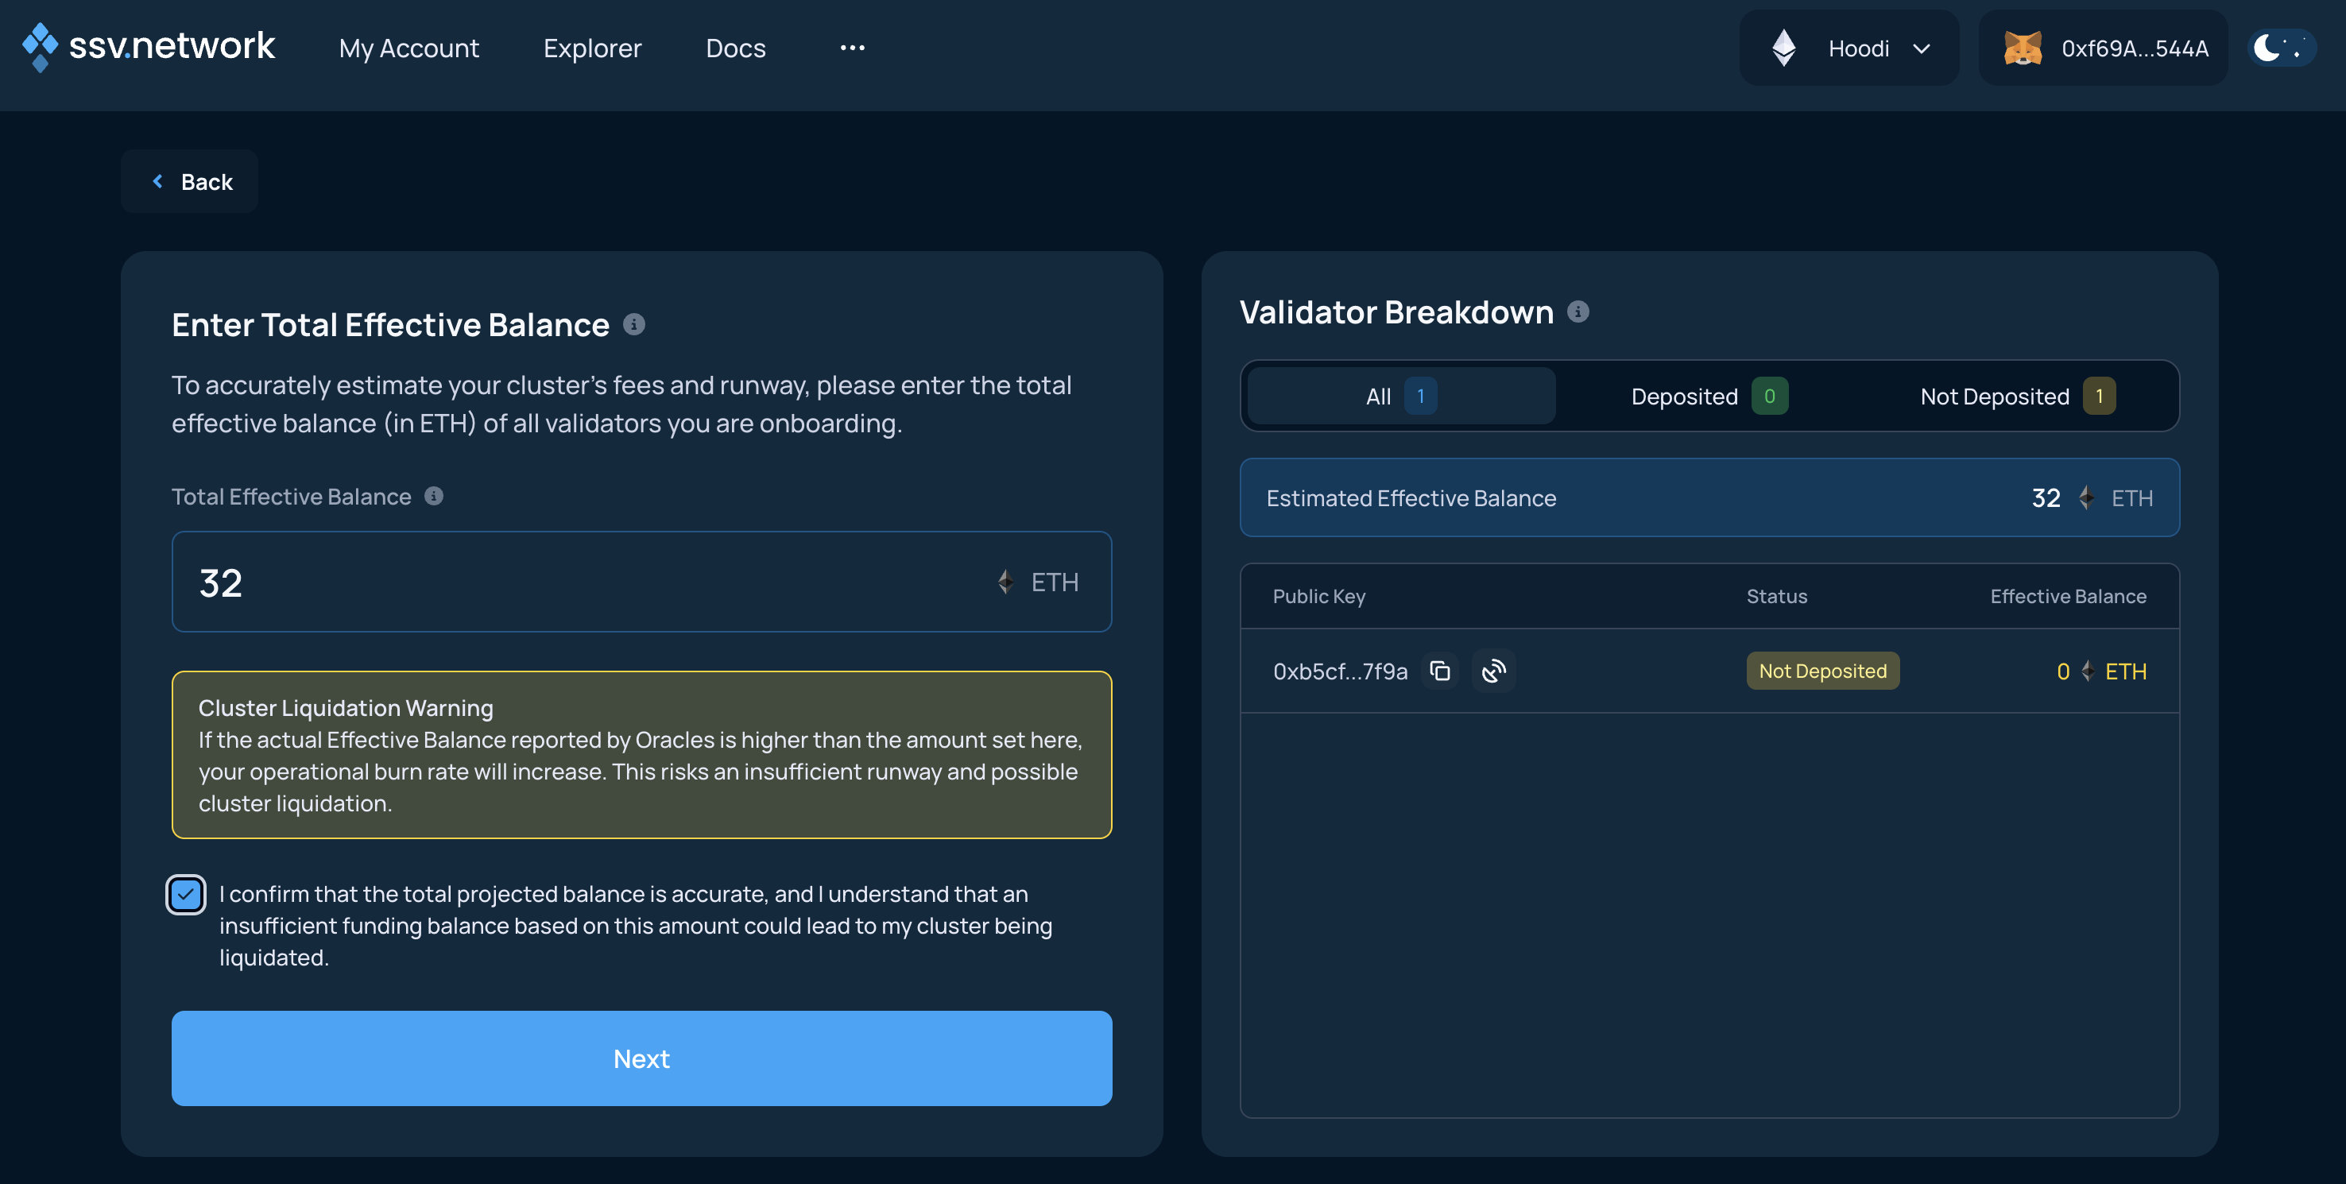The width and height of the screenshot is (2346, 1184).
Task: Click the info icon next to Validator Breakdown
Action: pos(1581,311)
